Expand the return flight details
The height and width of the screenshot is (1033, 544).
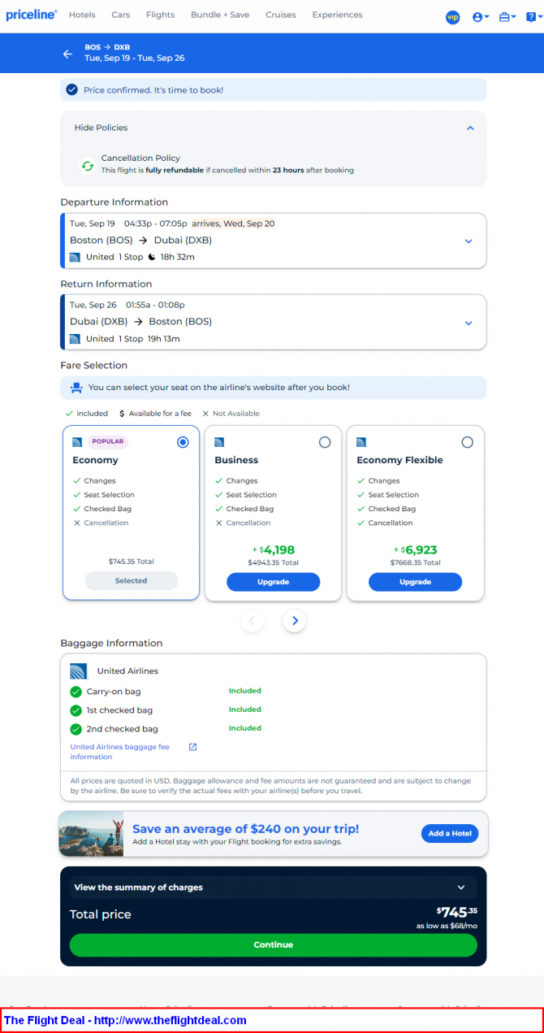tap(468, 323)
